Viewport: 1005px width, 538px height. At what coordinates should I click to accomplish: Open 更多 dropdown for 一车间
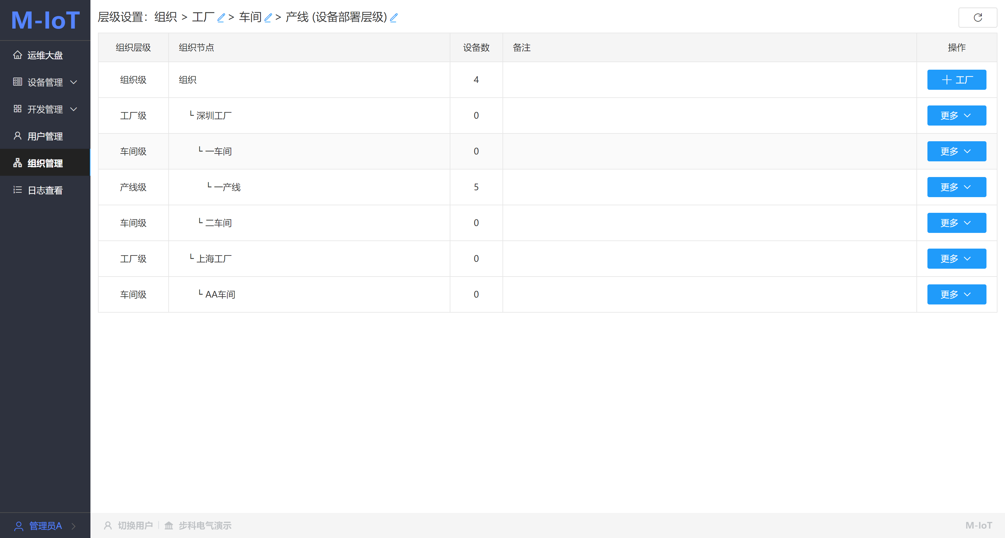[956, 151]
